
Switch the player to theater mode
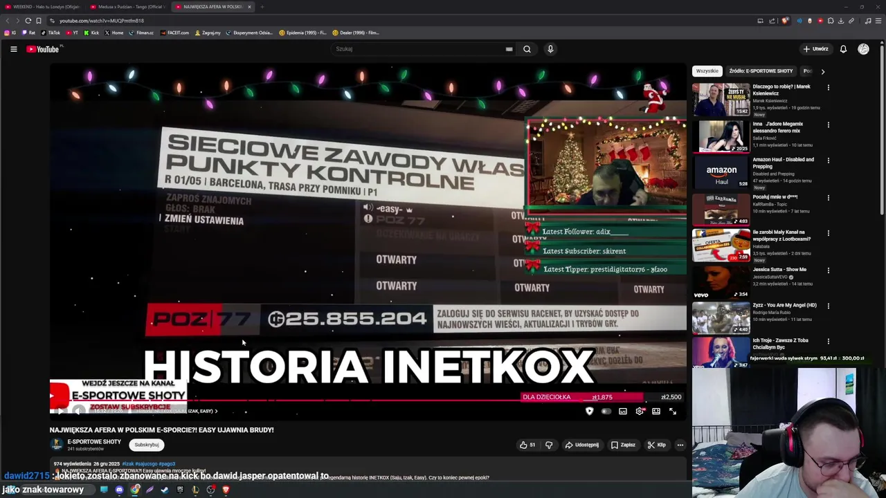pos(656,412)
